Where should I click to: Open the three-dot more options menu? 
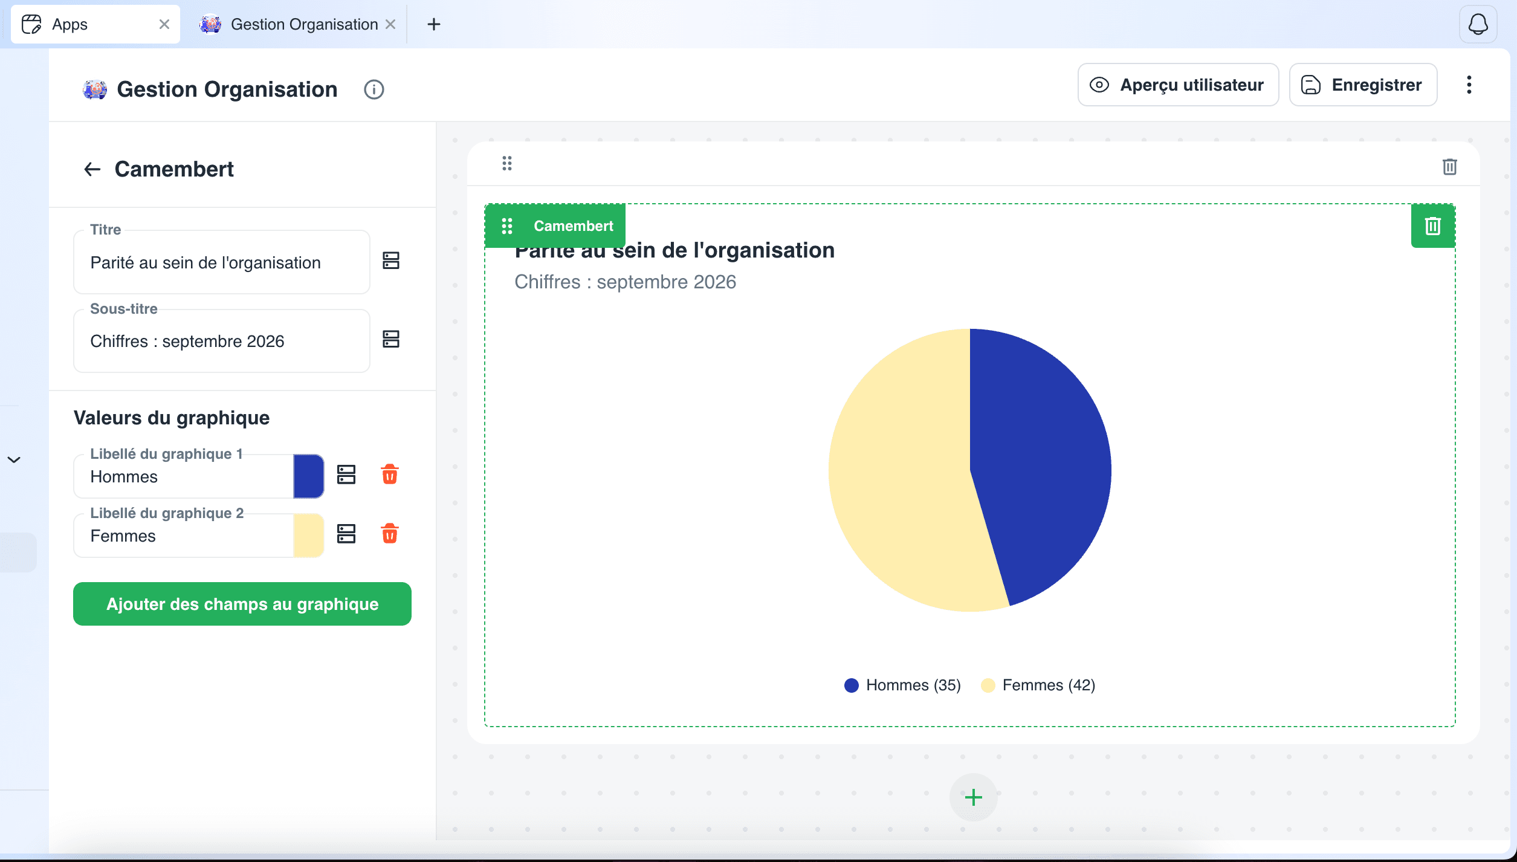pos(1469,85)
